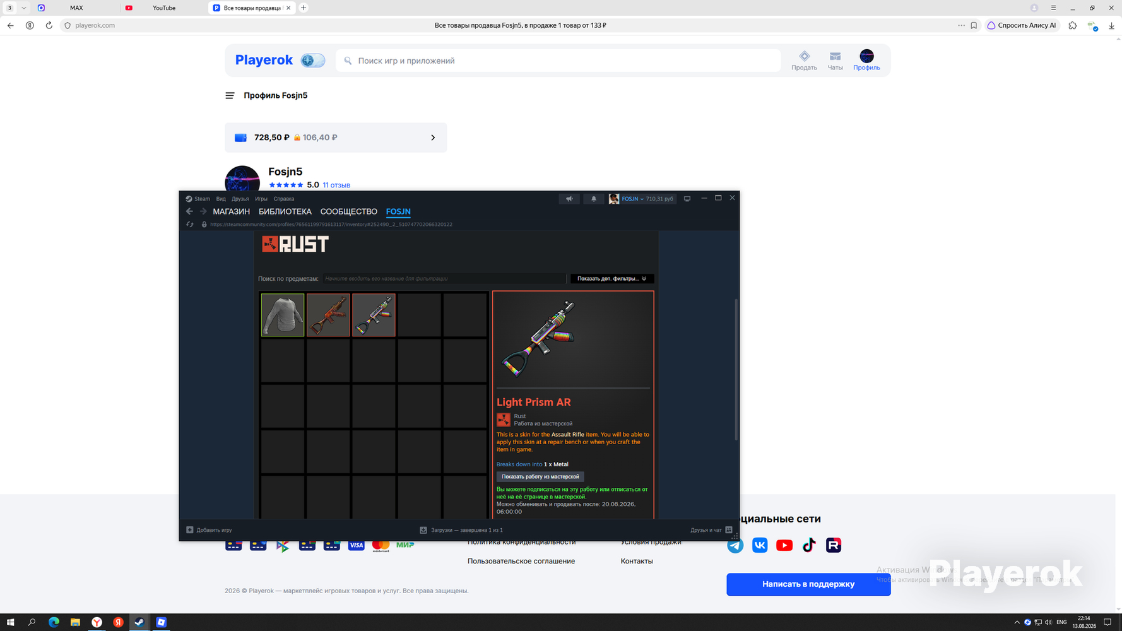Open Microsoft Edge from taskbar
1122x631 pixels.
pos(54,622)
